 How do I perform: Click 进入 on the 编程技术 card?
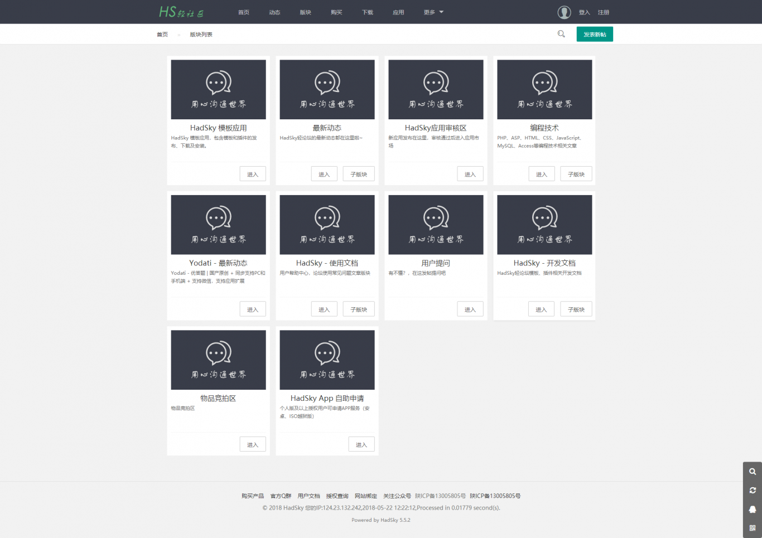click(542, 174)
